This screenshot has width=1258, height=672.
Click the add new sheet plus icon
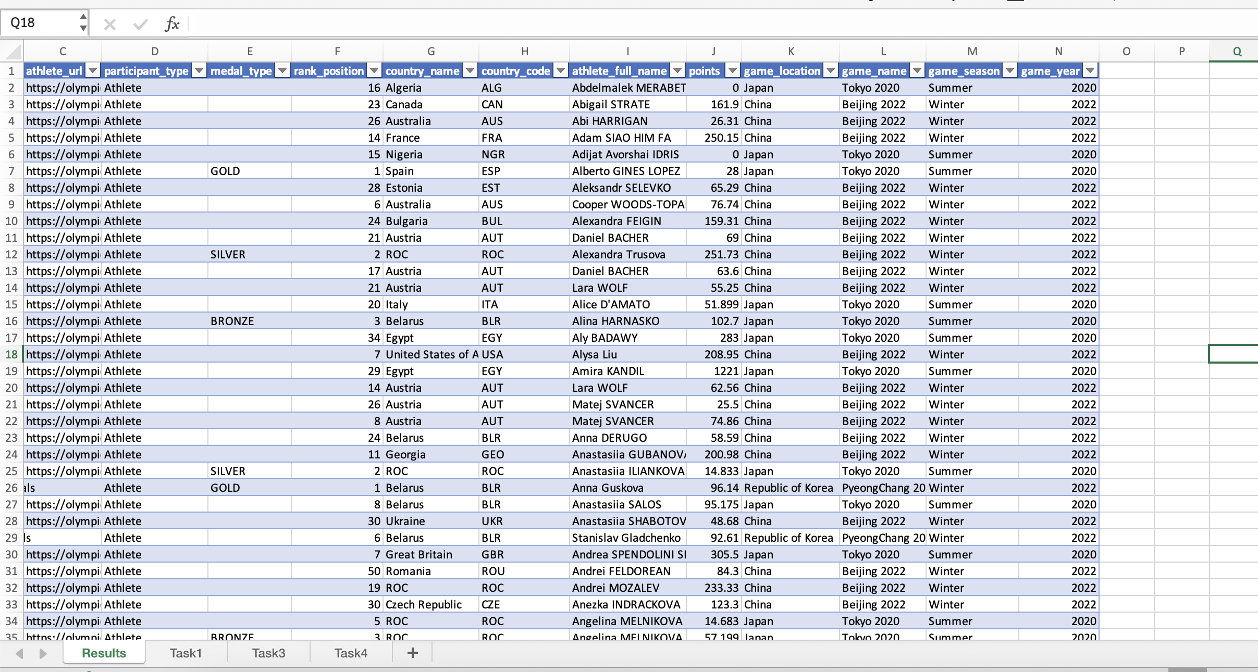(x=412, y=653)
